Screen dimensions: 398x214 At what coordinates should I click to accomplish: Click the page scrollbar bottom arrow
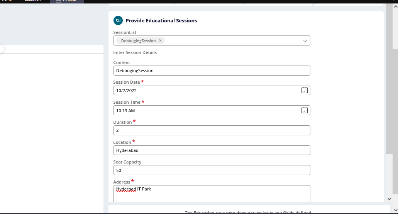point(395,210)
